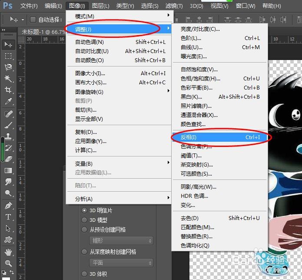The height and width of the screenshot is (280, 302).
Task: Select the Polygonal Lasso tool
Action: pos(8,67)
